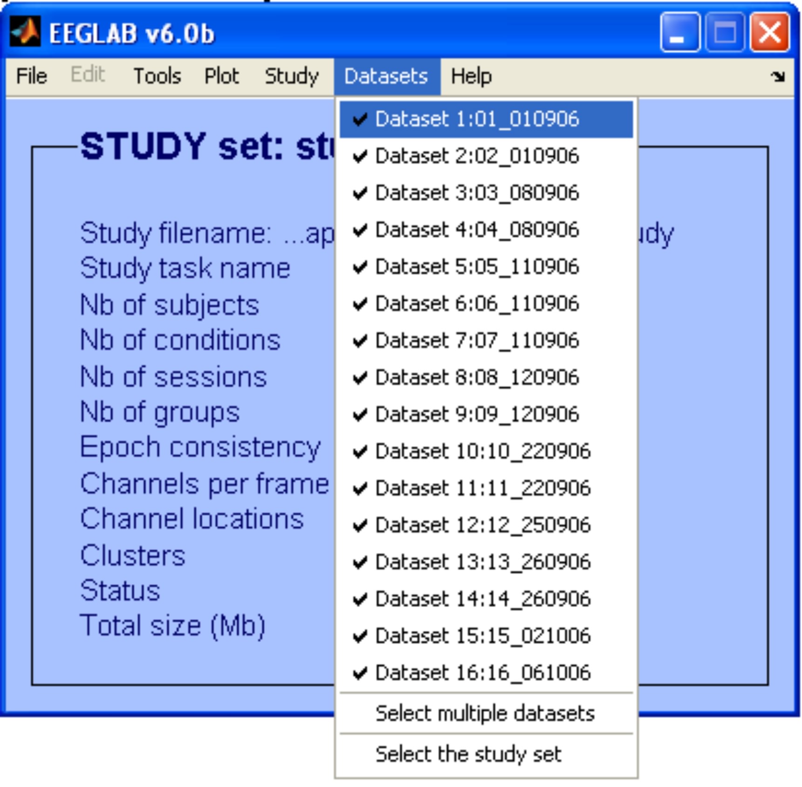Select Dataset 6:06_110906
The height and width of the screenshot is (787, 802).
click(x=486, y=304)
